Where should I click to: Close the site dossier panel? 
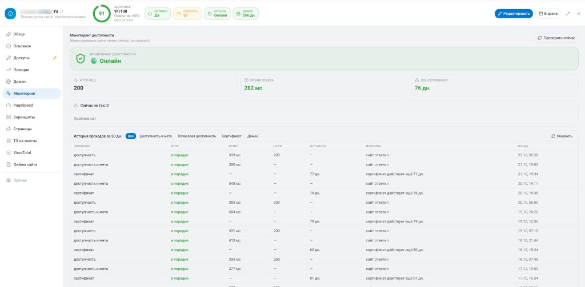click(x=579, y=14)
